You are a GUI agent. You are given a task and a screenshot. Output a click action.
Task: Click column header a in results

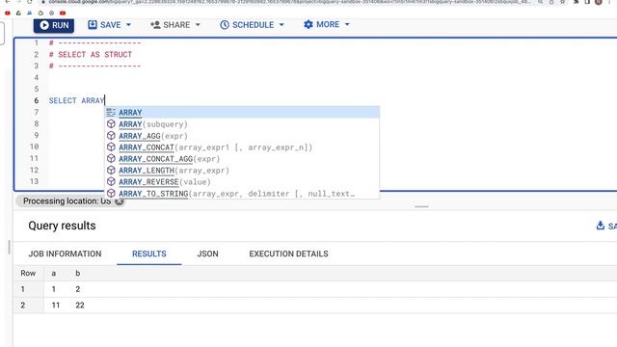click(x=54, y=273)
